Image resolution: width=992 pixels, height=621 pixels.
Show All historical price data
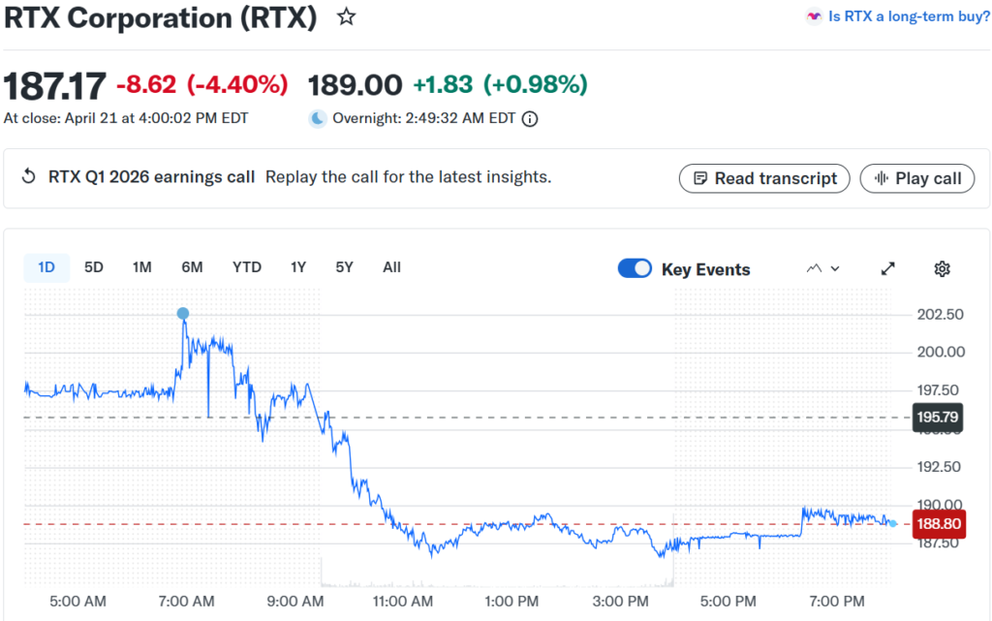point(391,267)
